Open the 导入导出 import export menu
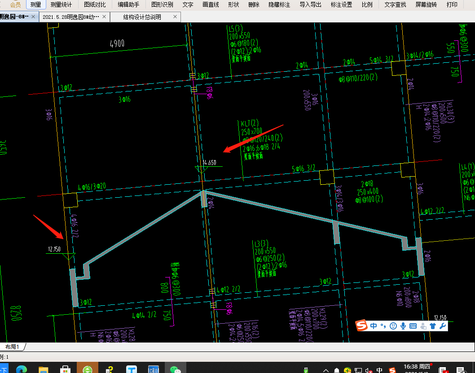 click(x=311, y=4)
